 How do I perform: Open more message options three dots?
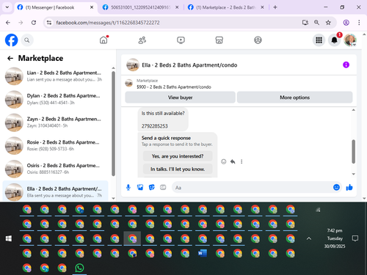tap(241, 161)
